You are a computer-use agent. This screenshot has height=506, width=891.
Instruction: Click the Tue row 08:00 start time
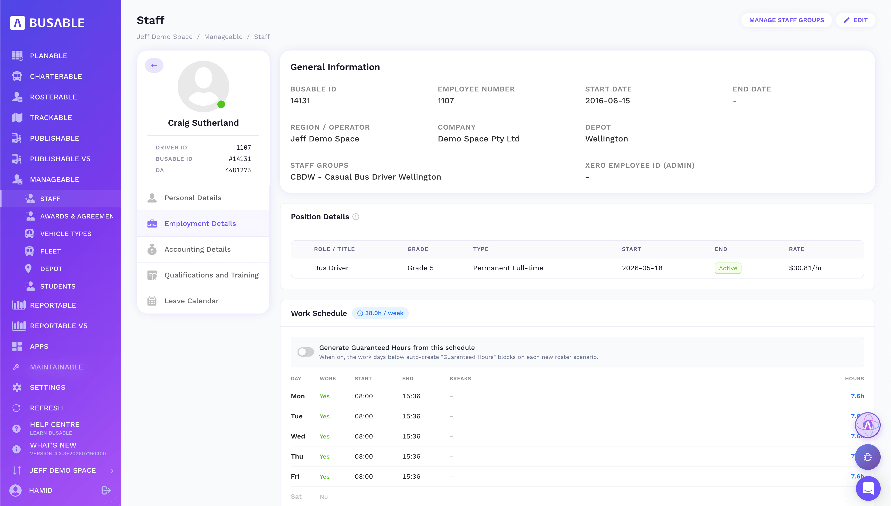click(364, 416)
